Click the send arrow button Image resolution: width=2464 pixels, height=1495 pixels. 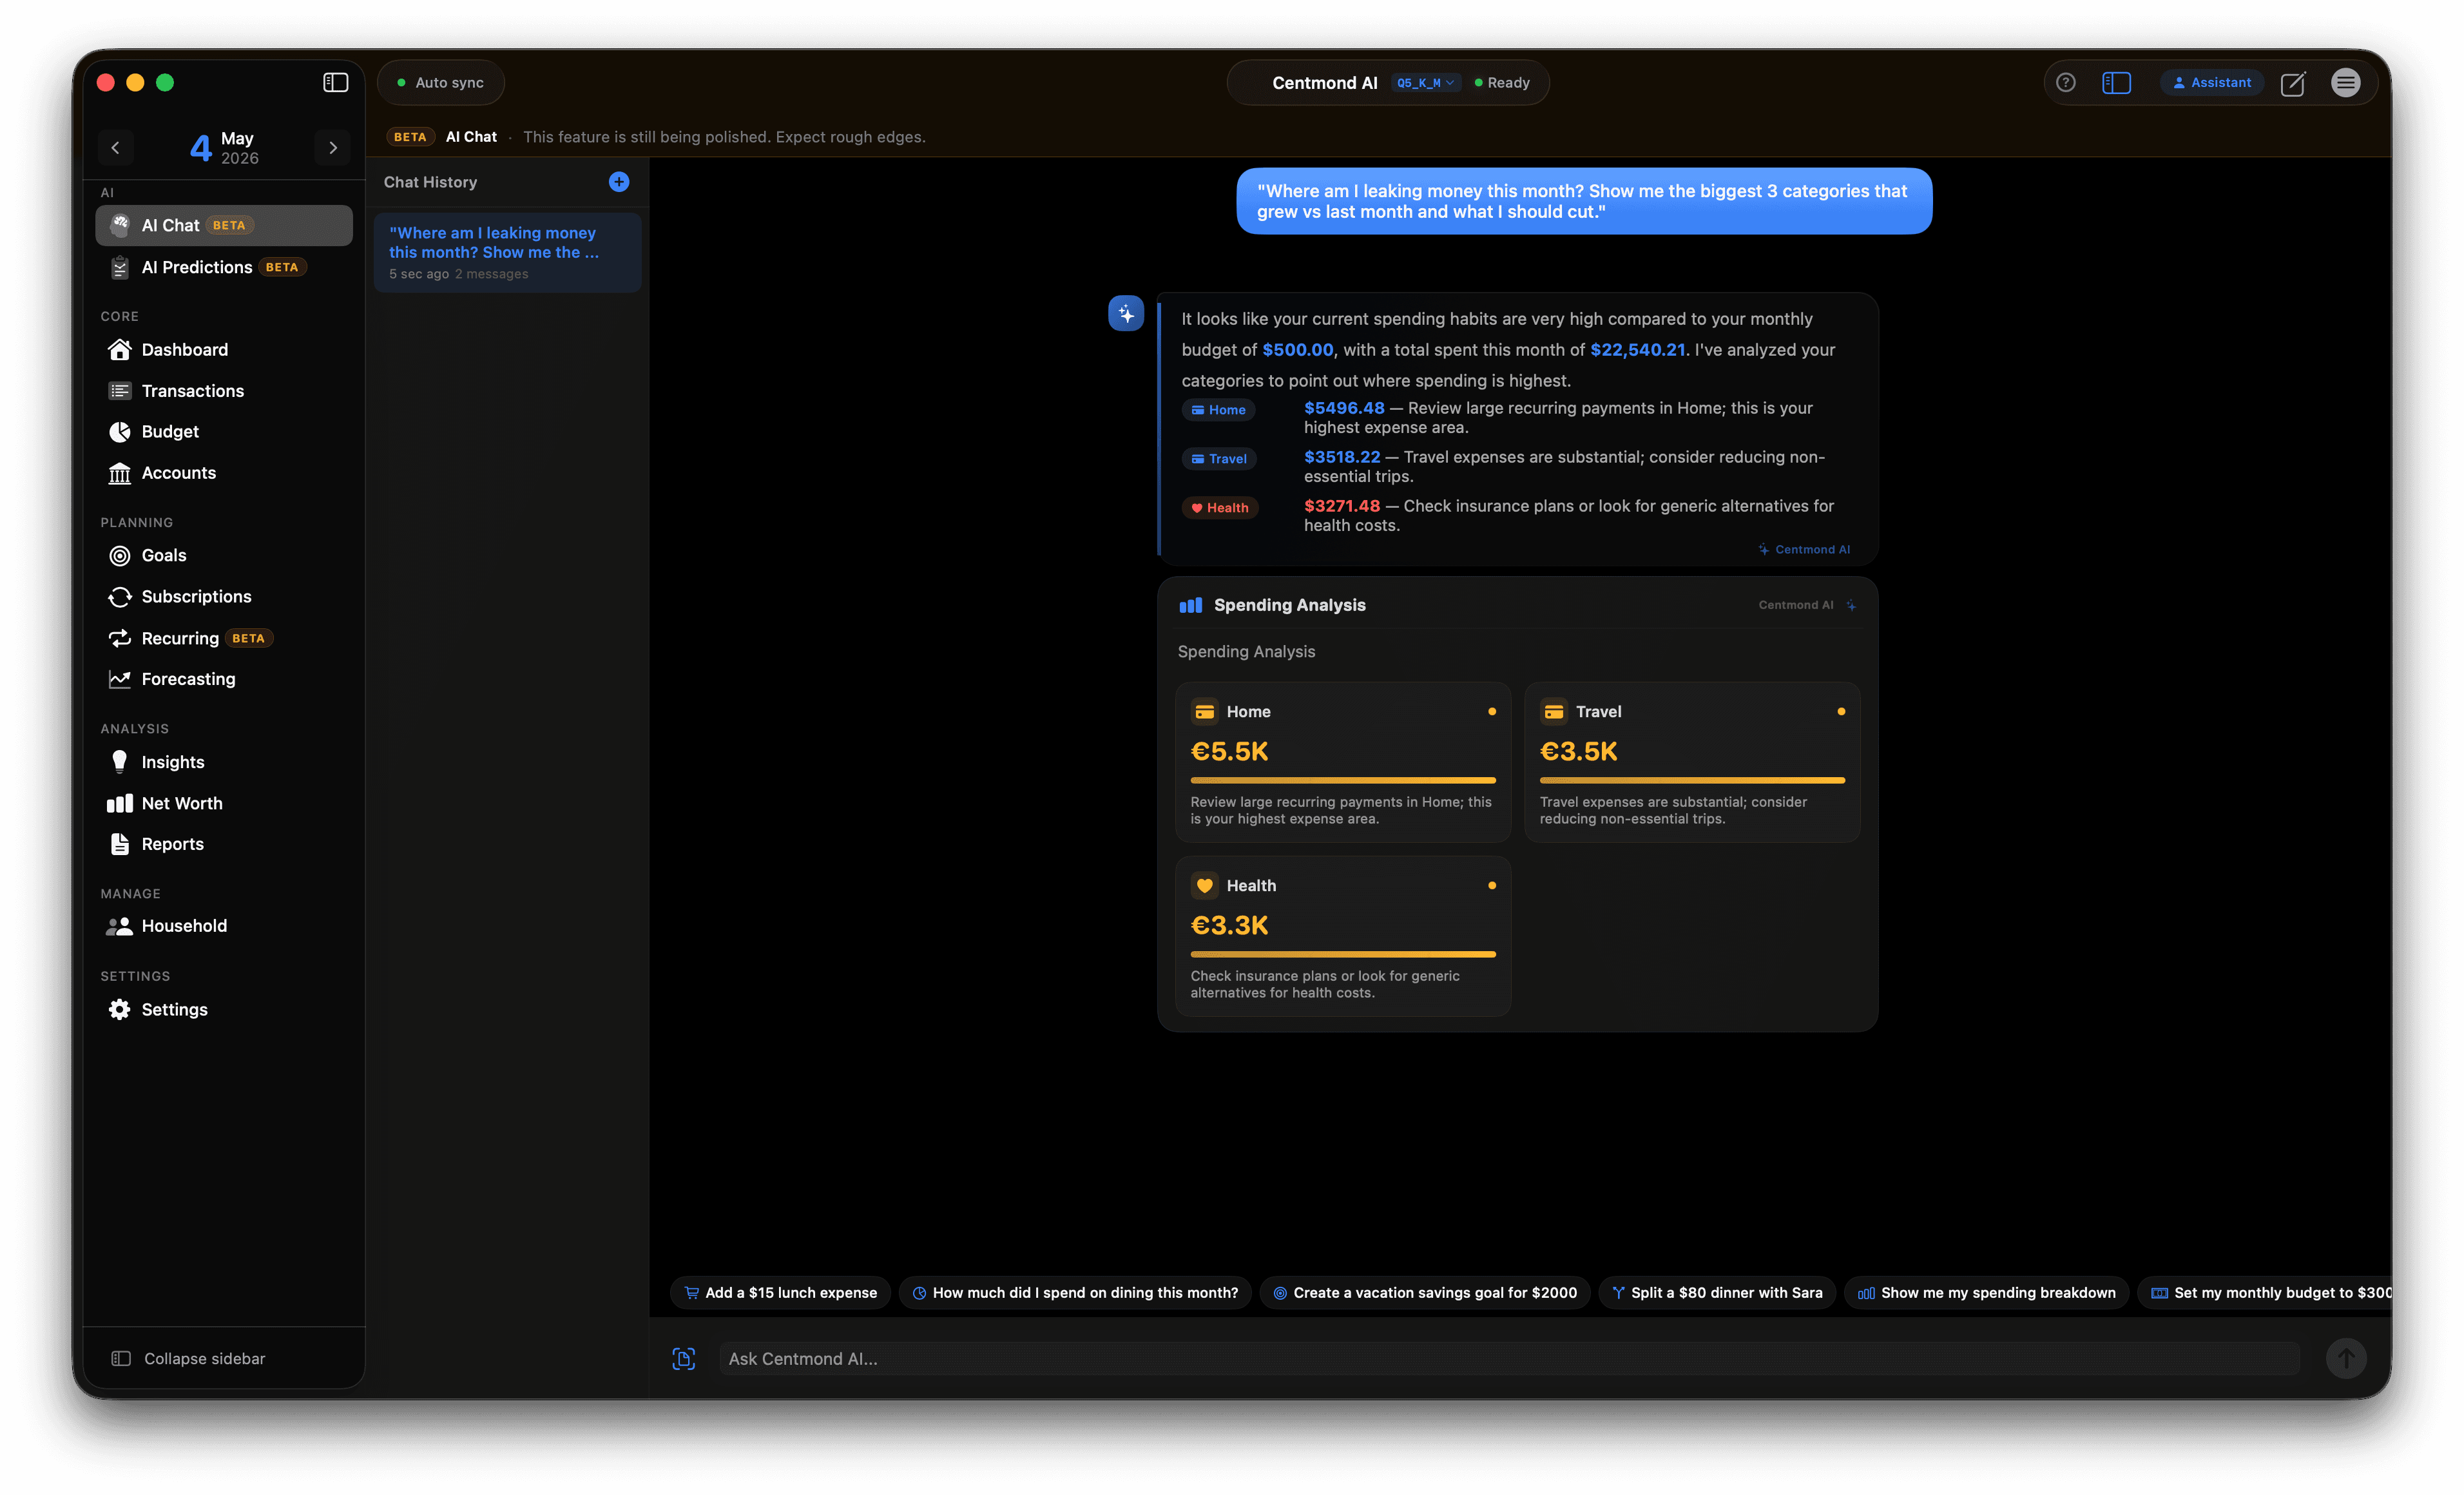(2346, 1358)
